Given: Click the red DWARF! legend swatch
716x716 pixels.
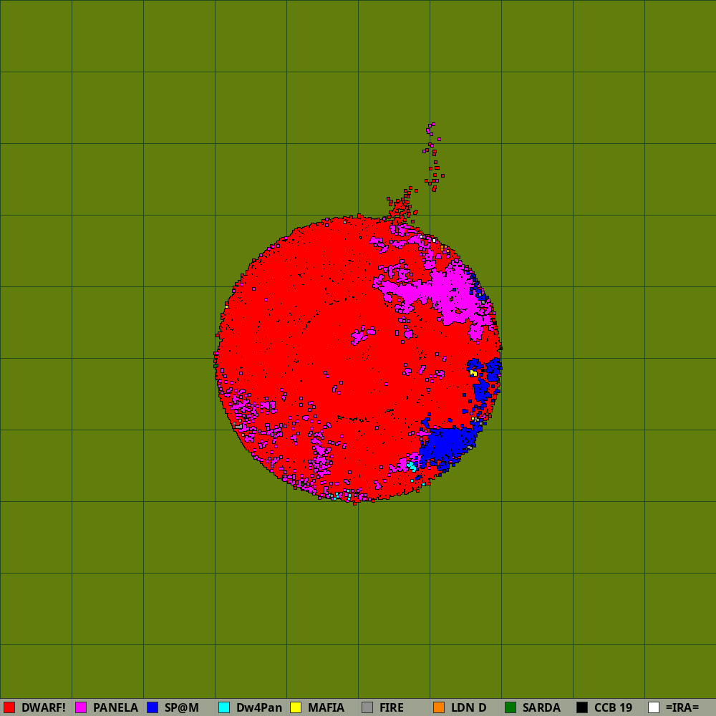Looking at the screenshot, I should tap(9, 707).
